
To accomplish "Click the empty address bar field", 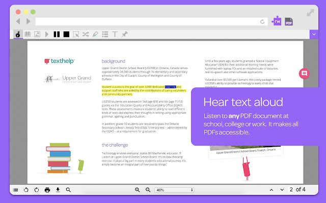I will 152,21.
